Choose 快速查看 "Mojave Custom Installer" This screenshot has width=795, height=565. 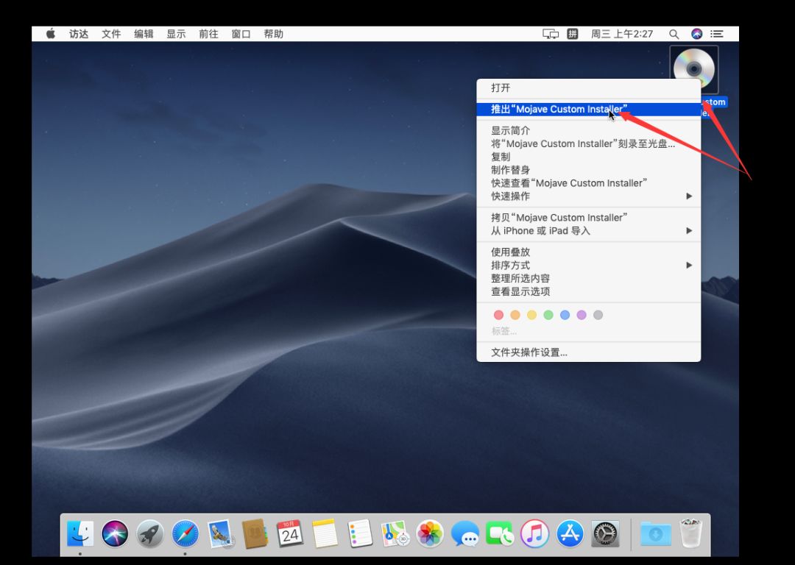click(x=589, y=183)
